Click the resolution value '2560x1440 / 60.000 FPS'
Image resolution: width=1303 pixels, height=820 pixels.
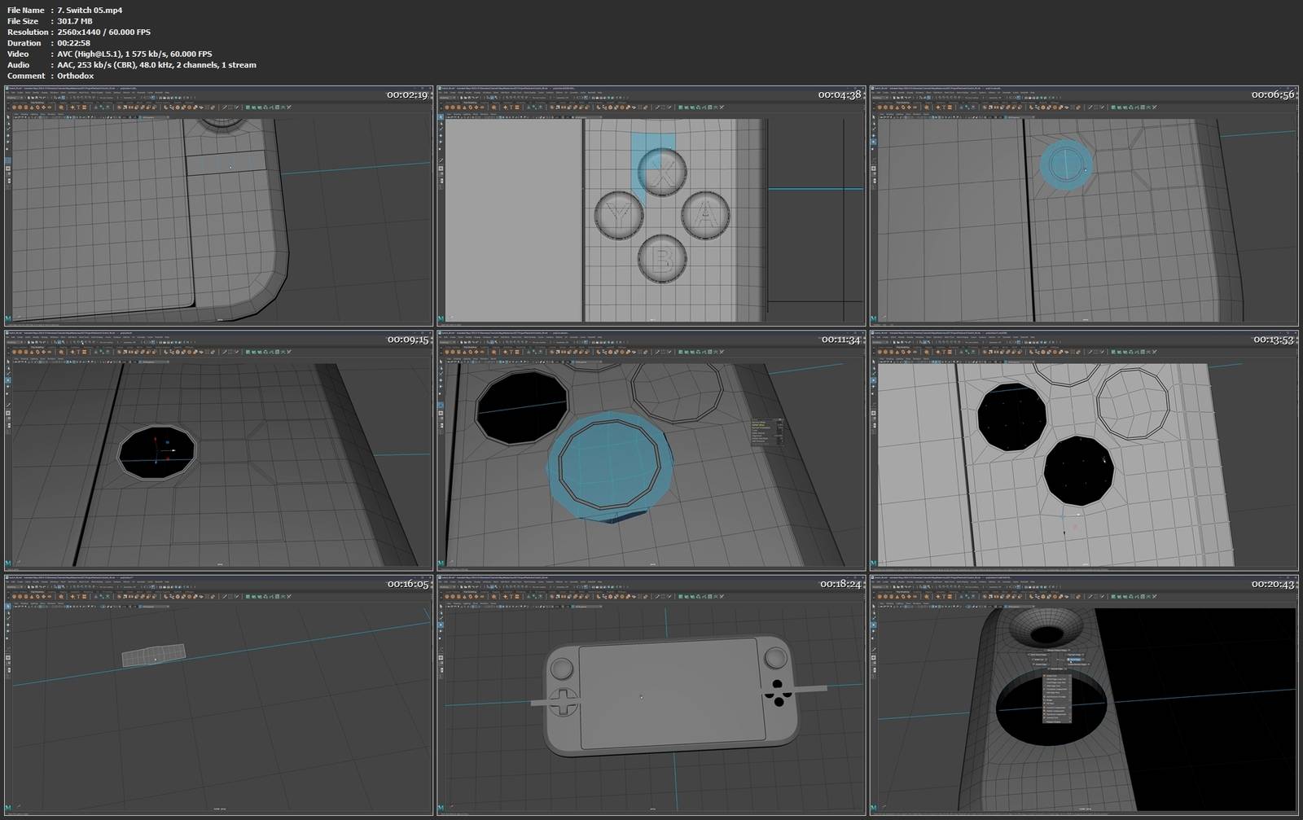click(103, 32)
